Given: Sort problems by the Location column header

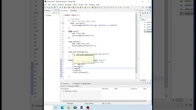Looking at the screenshot, I should click(136, 89).
